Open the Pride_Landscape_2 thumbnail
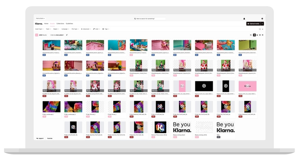 [73, 107]
